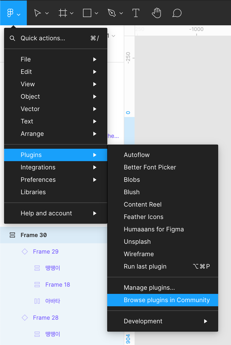The height and width of the screenshot is (345, 231).
Task: Run Humaaans for Figma plugin
Action: 163,229
